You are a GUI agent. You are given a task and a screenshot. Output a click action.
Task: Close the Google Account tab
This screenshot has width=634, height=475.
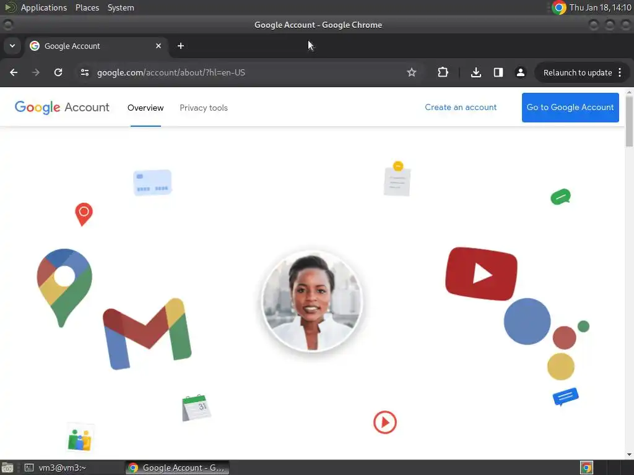tap(158, 46)
